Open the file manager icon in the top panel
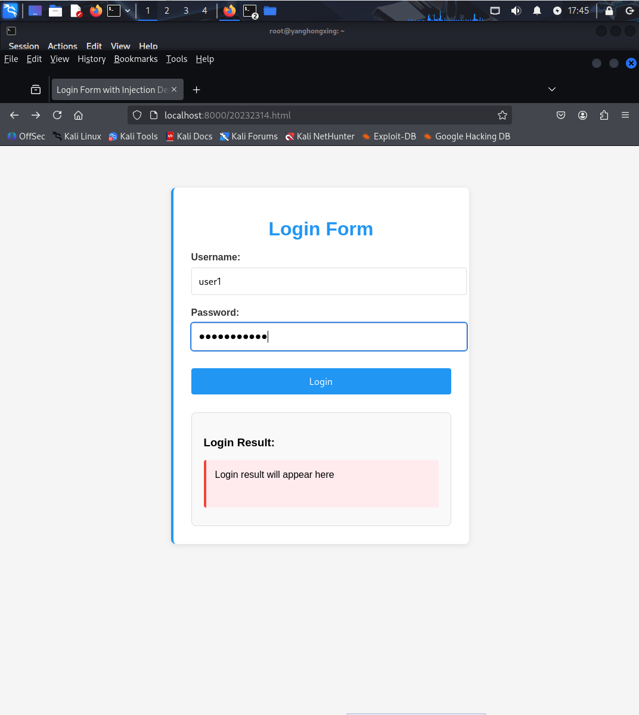 pos(55,11)
